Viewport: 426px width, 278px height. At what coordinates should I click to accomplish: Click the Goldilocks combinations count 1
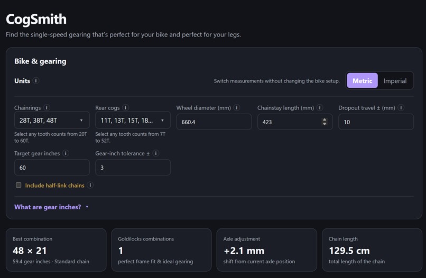click(121, 251)
